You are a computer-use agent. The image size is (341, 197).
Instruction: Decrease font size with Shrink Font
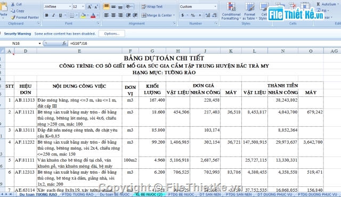coord(96,7)
